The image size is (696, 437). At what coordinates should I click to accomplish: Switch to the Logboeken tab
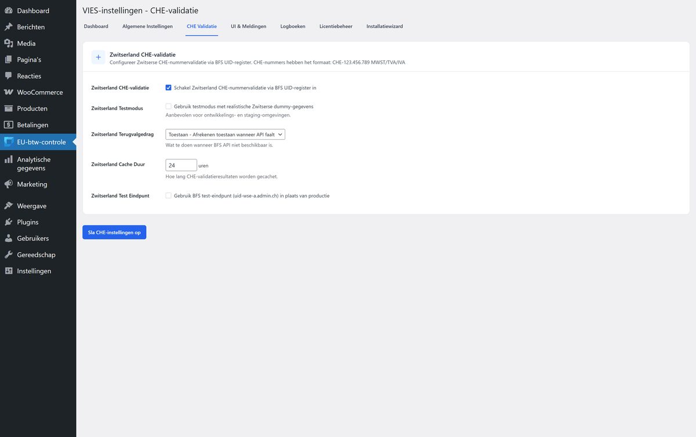292,27
